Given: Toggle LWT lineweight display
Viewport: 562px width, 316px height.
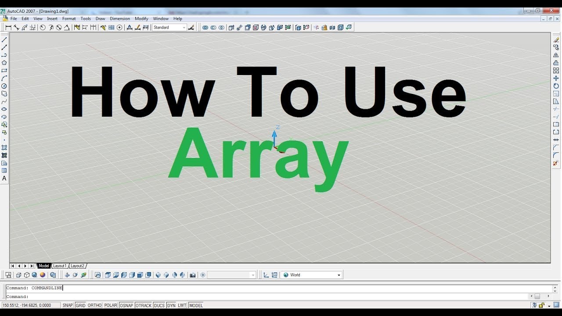Looking at the screenshot, I should tap(182, 305).
